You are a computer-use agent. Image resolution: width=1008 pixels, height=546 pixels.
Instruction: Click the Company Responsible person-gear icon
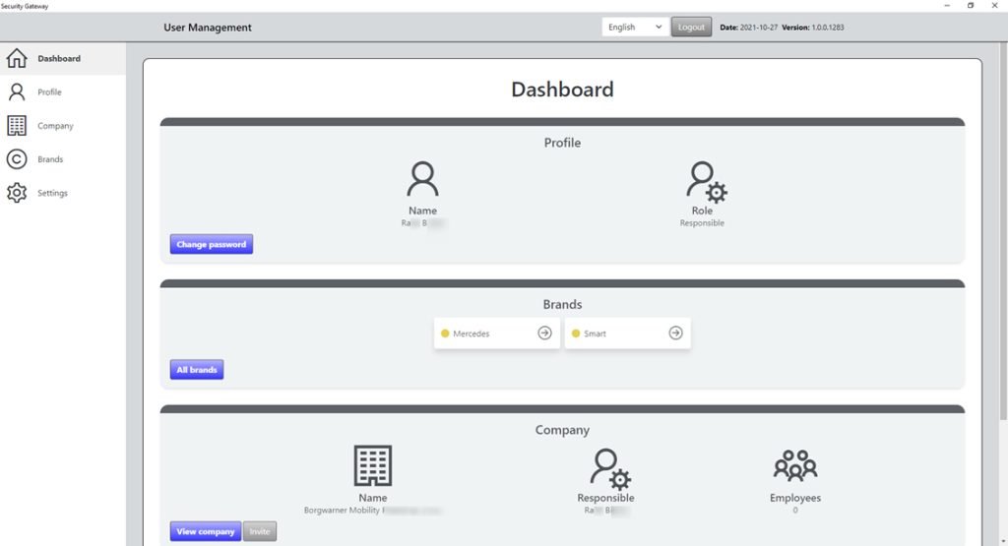click(609, 467)
